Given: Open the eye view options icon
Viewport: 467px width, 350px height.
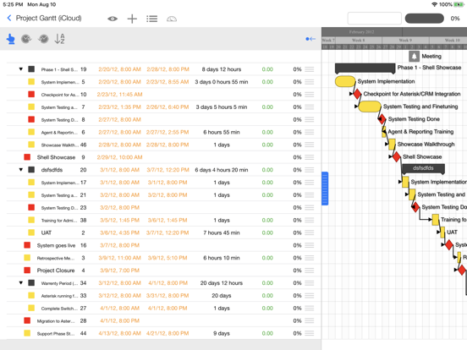Looking at the screenshot, I should pos(113,19).
